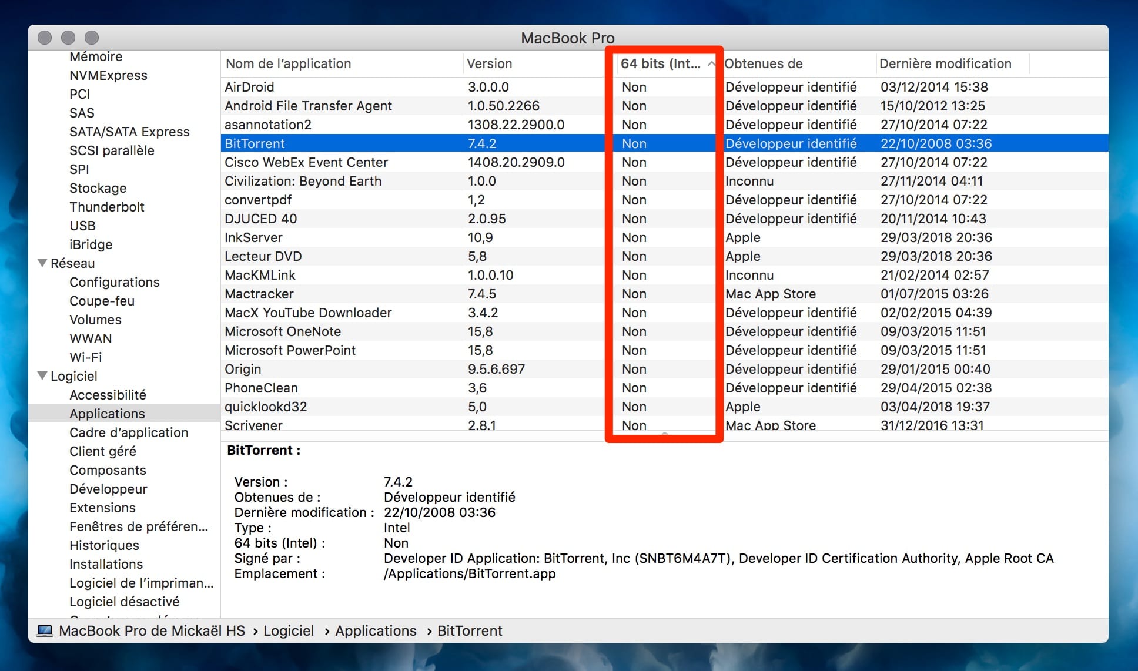Select Thunderbolt in the sidebar
Screen dimensions: 1138x671
pyautogui.click(x=106, y=207)
